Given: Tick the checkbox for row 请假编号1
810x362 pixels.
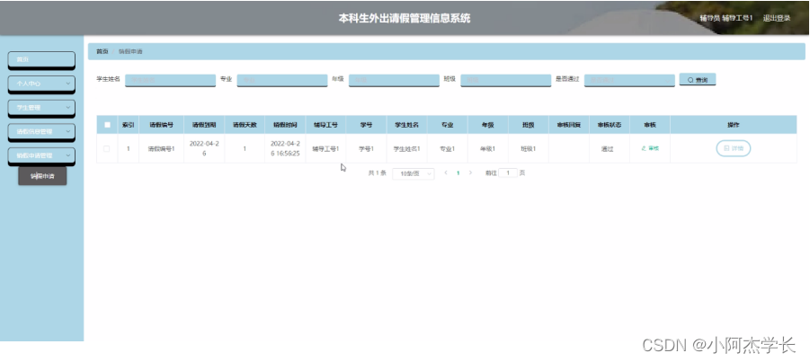Looking at the screenshot, I should [x=107, y=149].
